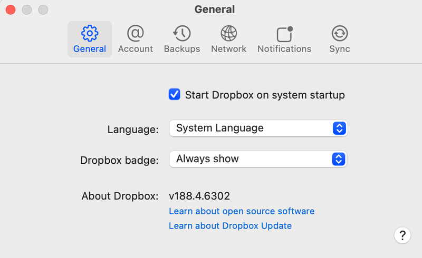The width and height of the screenshot is (422, 258).
Task: Open Notifications badge icon
Action: point(285,34)
